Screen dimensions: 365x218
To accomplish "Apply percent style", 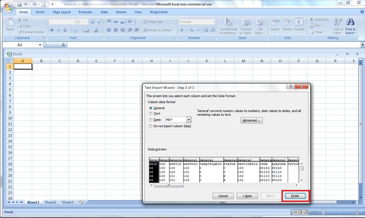I will coord(192,30).
